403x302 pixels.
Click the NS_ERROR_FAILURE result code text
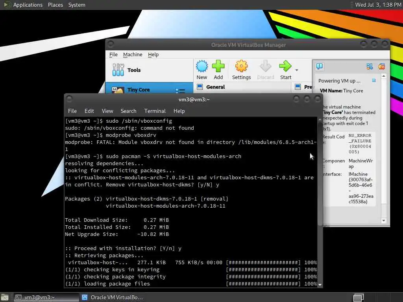[360, 144]
